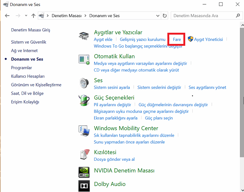Click the window title bar icon
Screen dimensions: 244x192
(x=6, y=4)
